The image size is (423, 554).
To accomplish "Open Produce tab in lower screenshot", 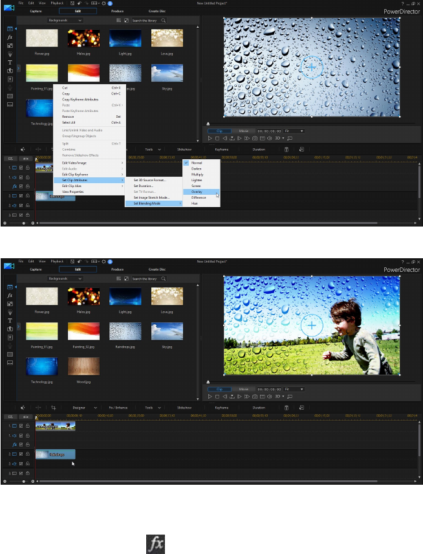I will pos(117,269).
